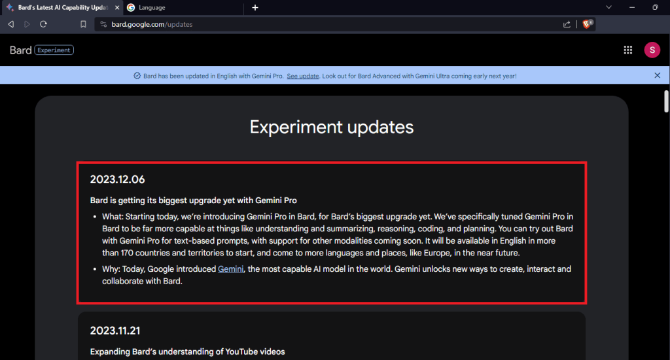The width and height of the screenshot is (670, 360).
Task: Open site information icon beside the URL
Action: [103, 24]
